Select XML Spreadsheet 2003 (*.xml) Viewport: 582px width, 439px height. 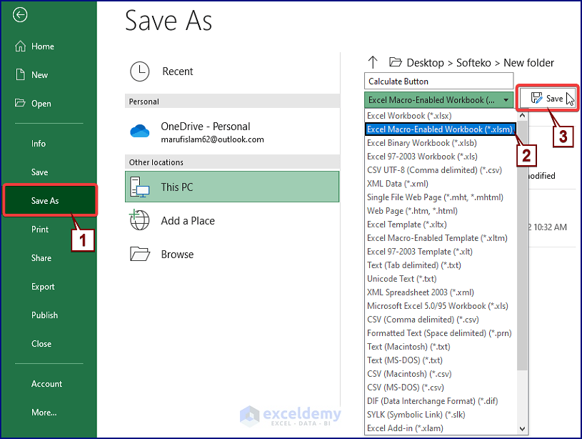click(x=441, y=292)
